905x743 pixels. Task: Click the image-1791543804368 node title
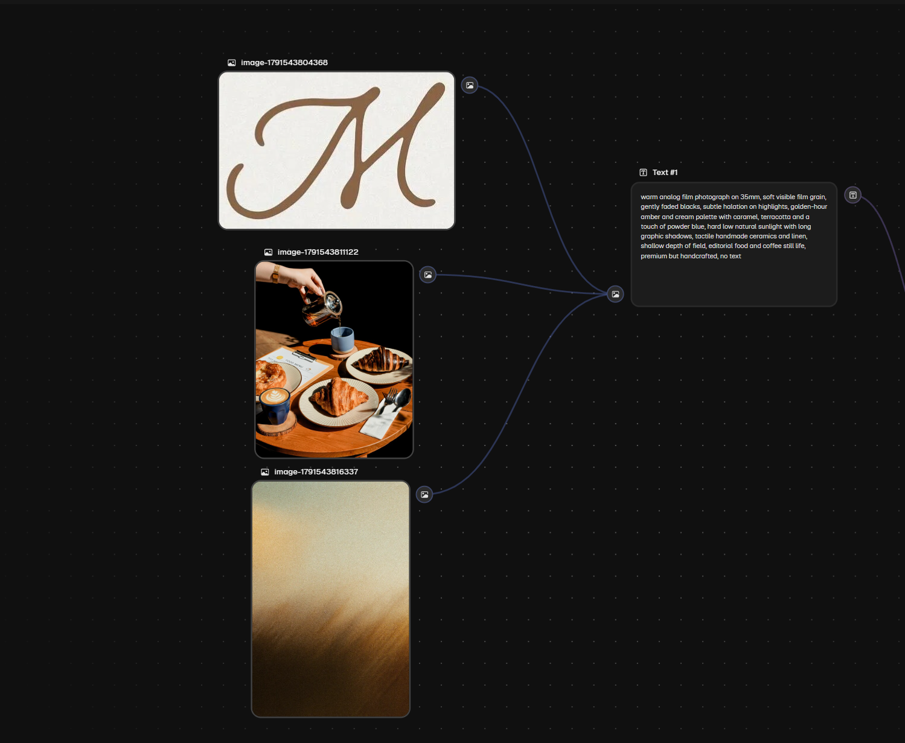click(284, 63)
